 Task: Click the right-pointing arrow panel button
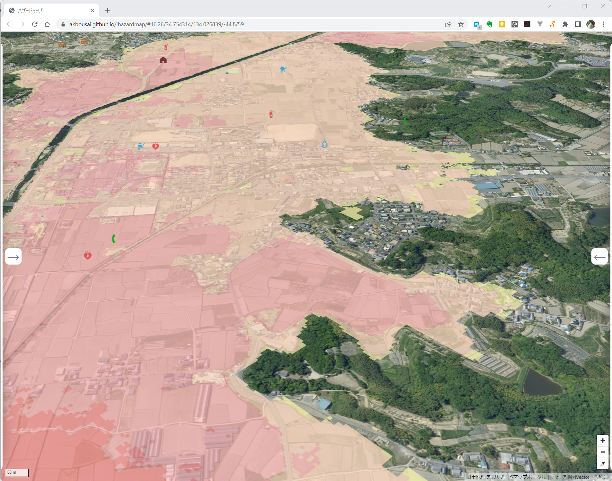[13, 257]
